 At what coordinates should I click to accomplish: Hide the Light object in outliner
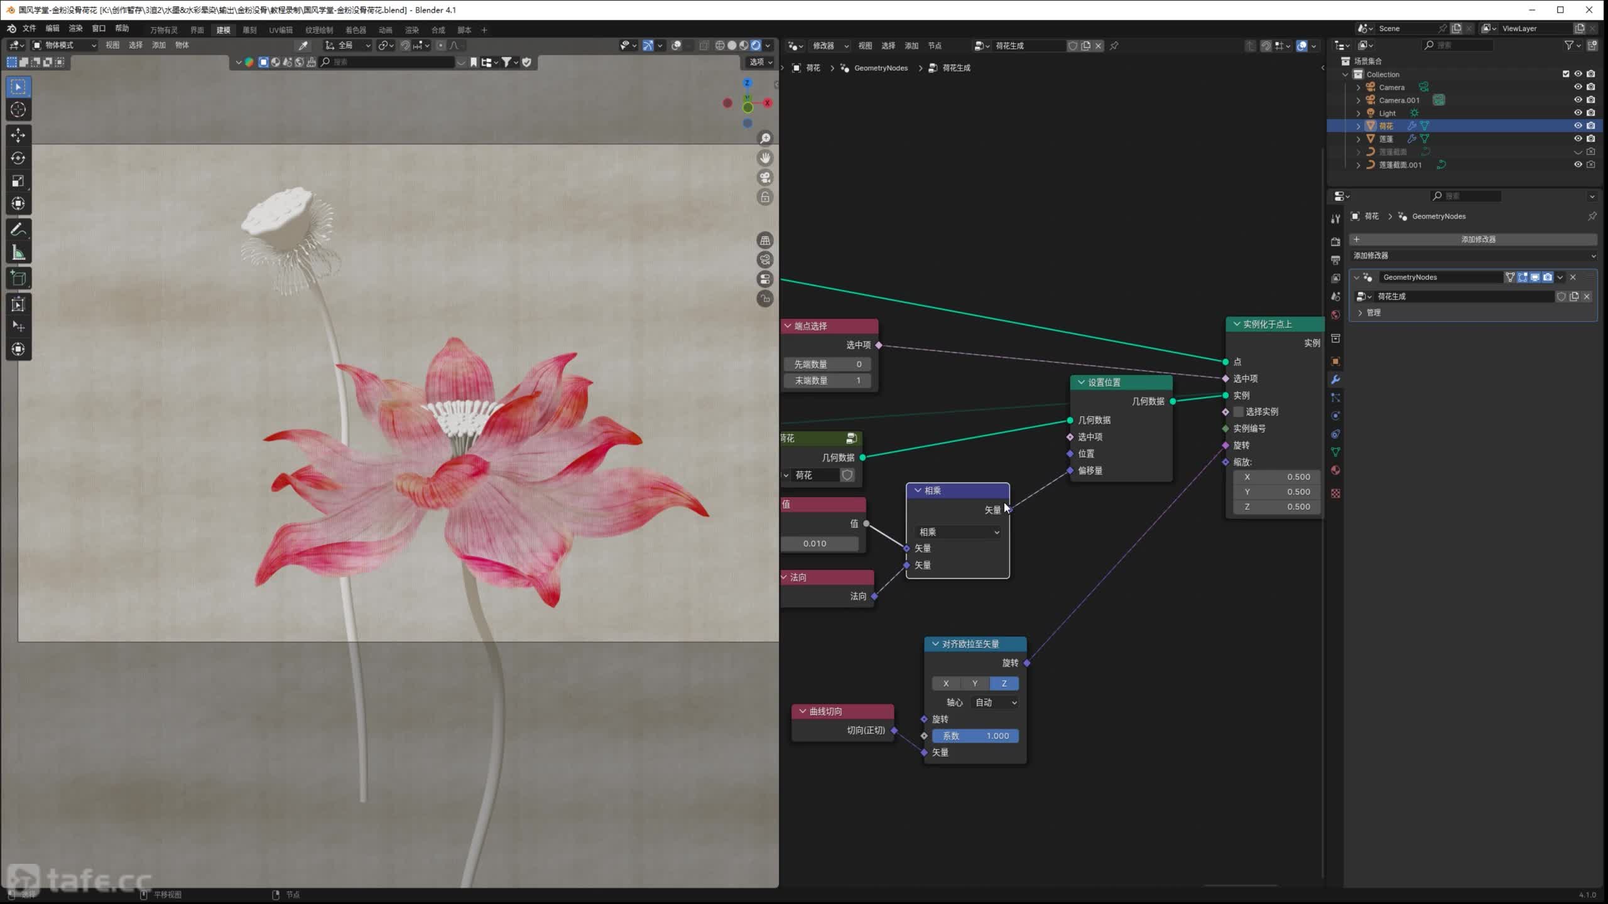1577,113
